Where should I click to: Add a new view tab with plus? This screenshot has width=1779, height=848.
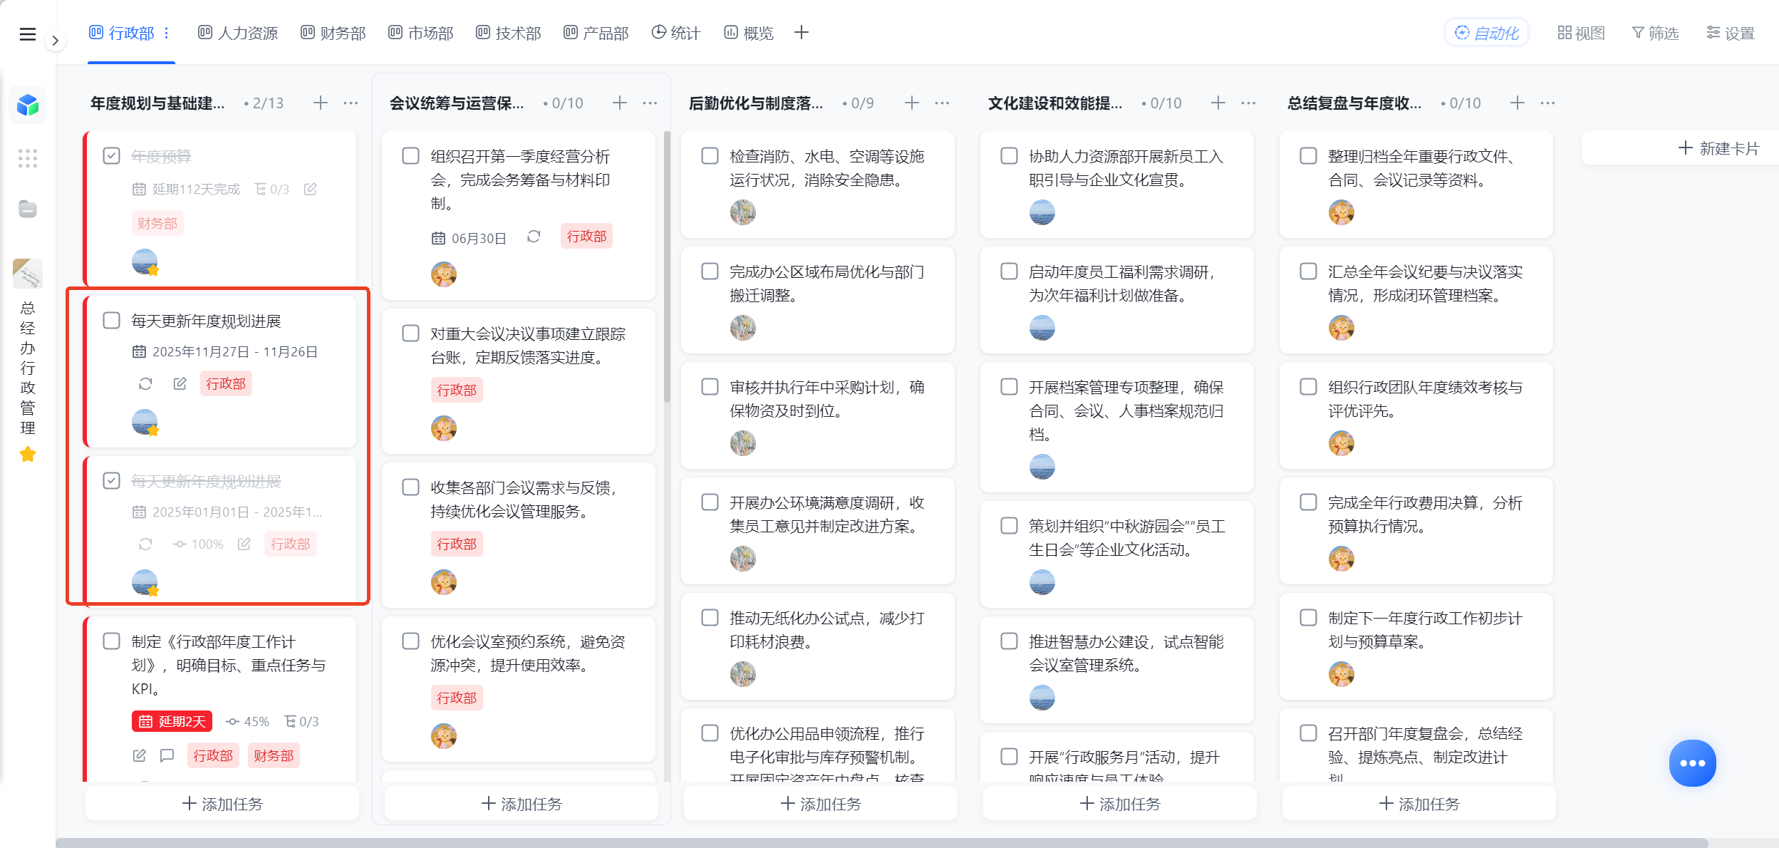click(x=802, y=32)
